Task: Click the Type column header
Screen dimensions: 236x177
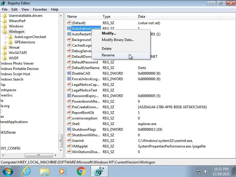Action: (119, 17)
